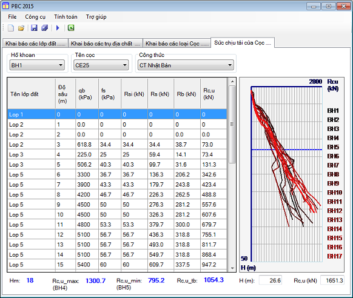The height and width of the screenshot is (298, 353).
Task: Select the Lop 3 row at depth 5
Action: 117,165
